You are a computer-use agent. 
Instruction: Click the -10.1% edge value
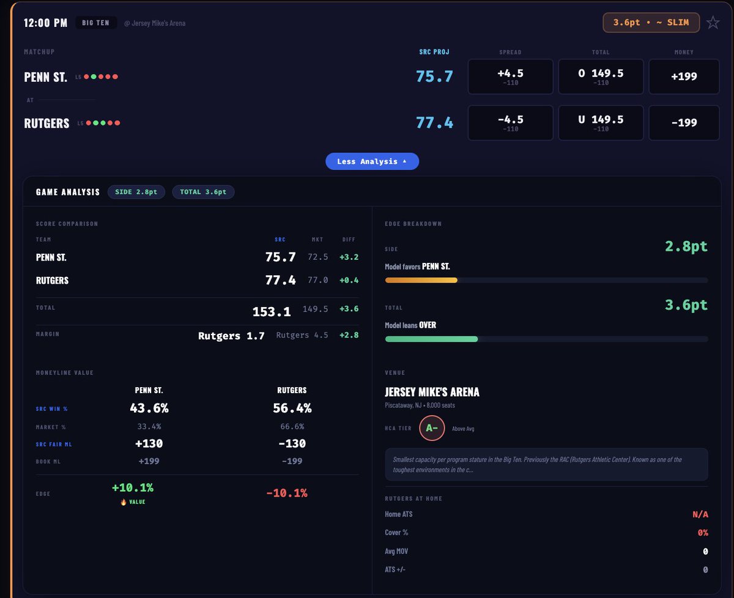[x=286, y=492]
